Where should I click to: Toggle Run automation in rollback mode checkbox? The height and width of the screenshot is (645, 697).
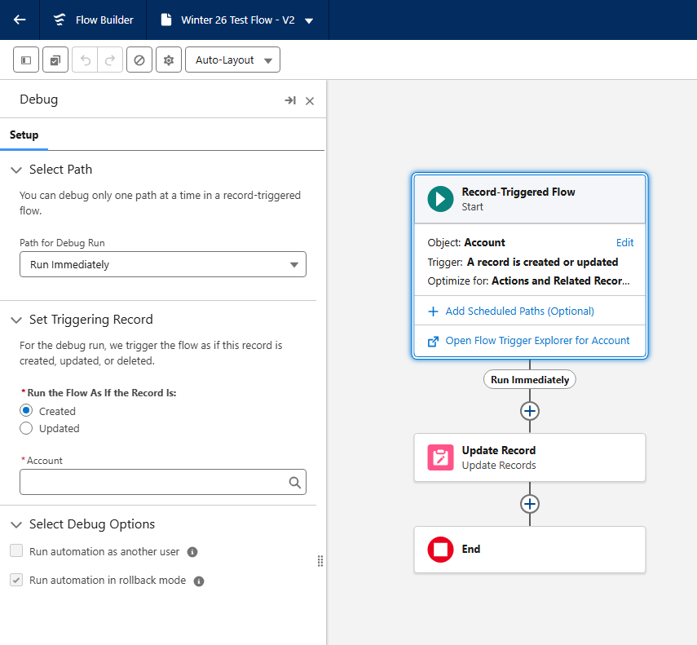[16, 580]
